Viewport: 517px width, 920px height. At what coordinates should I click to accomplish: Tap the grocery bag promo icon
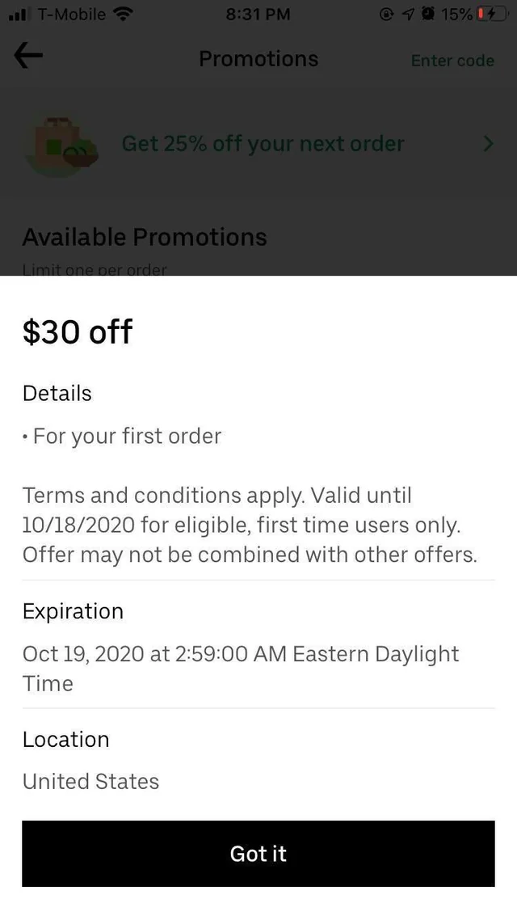(62, 144)
